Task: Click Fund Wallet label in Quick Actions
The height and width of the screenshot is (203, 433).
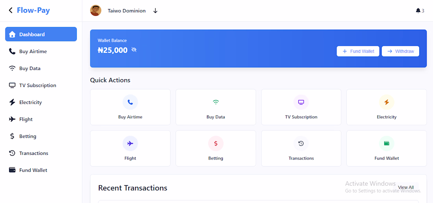Action: click(387, 158)
